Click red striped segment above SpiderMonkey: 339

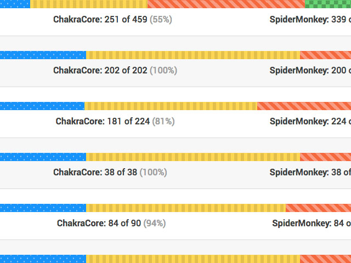227,4
